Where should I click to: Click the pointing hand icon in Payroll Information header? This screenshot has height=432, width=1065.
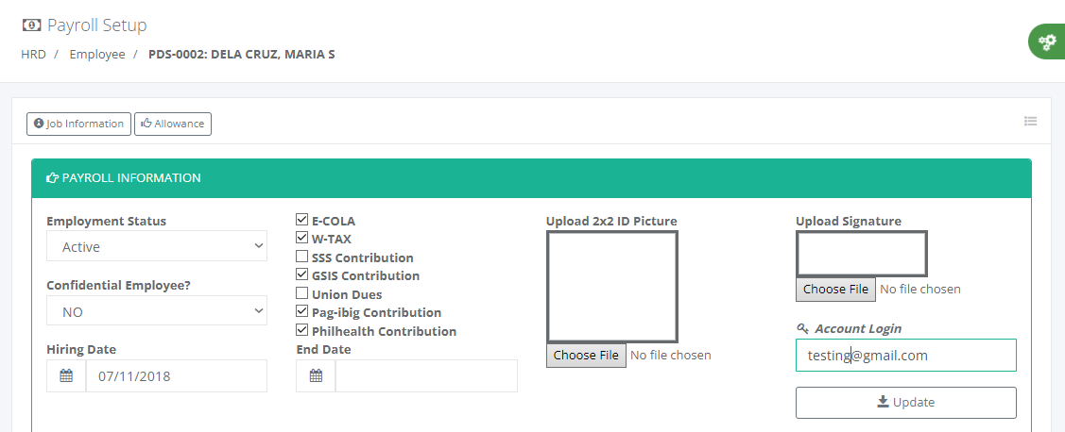(x=52, y=178)
